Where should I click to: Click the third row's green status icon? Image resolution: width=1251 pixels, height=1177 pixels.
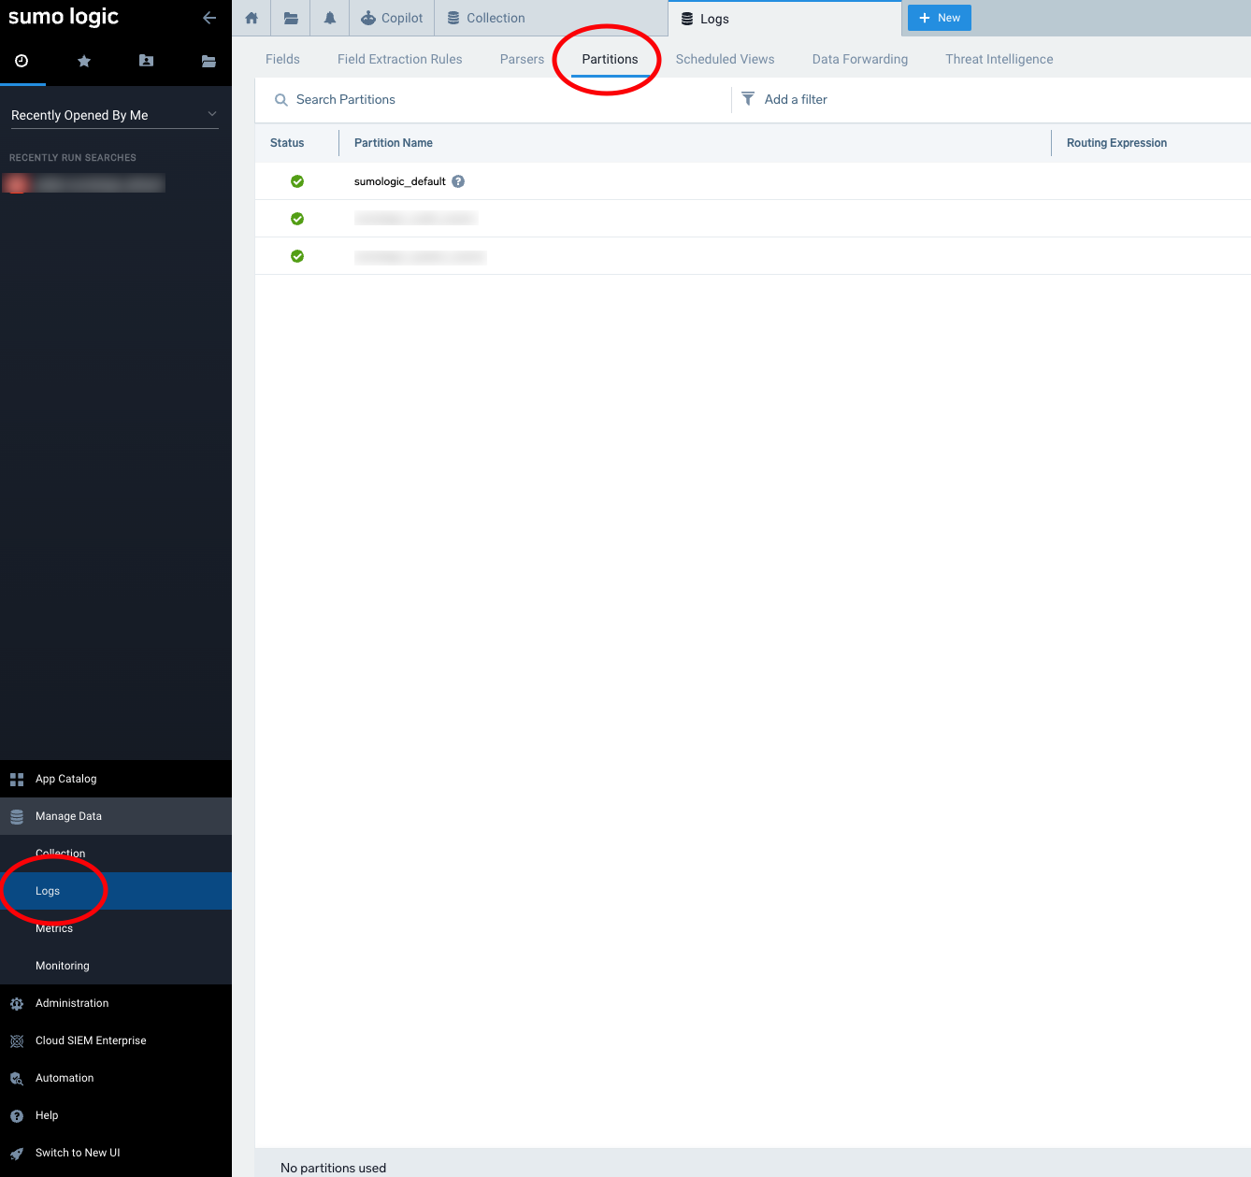(x=297, y=256)
